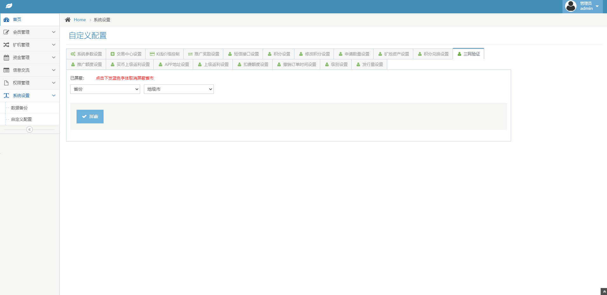The width and height of the screenshot is (607, 295).
Task: Select the 发行量设置 tab
Action: (369, 64)
